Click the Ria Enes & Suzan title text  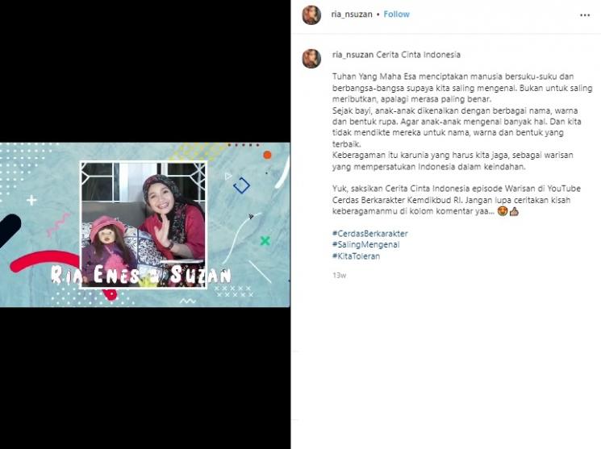(141, 275)
